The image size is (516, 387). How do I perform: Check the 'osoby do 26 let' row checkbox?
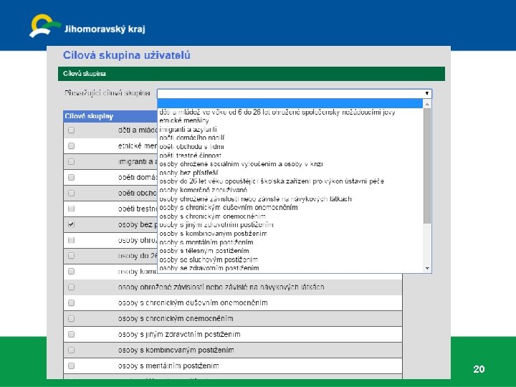coord(71,256)
